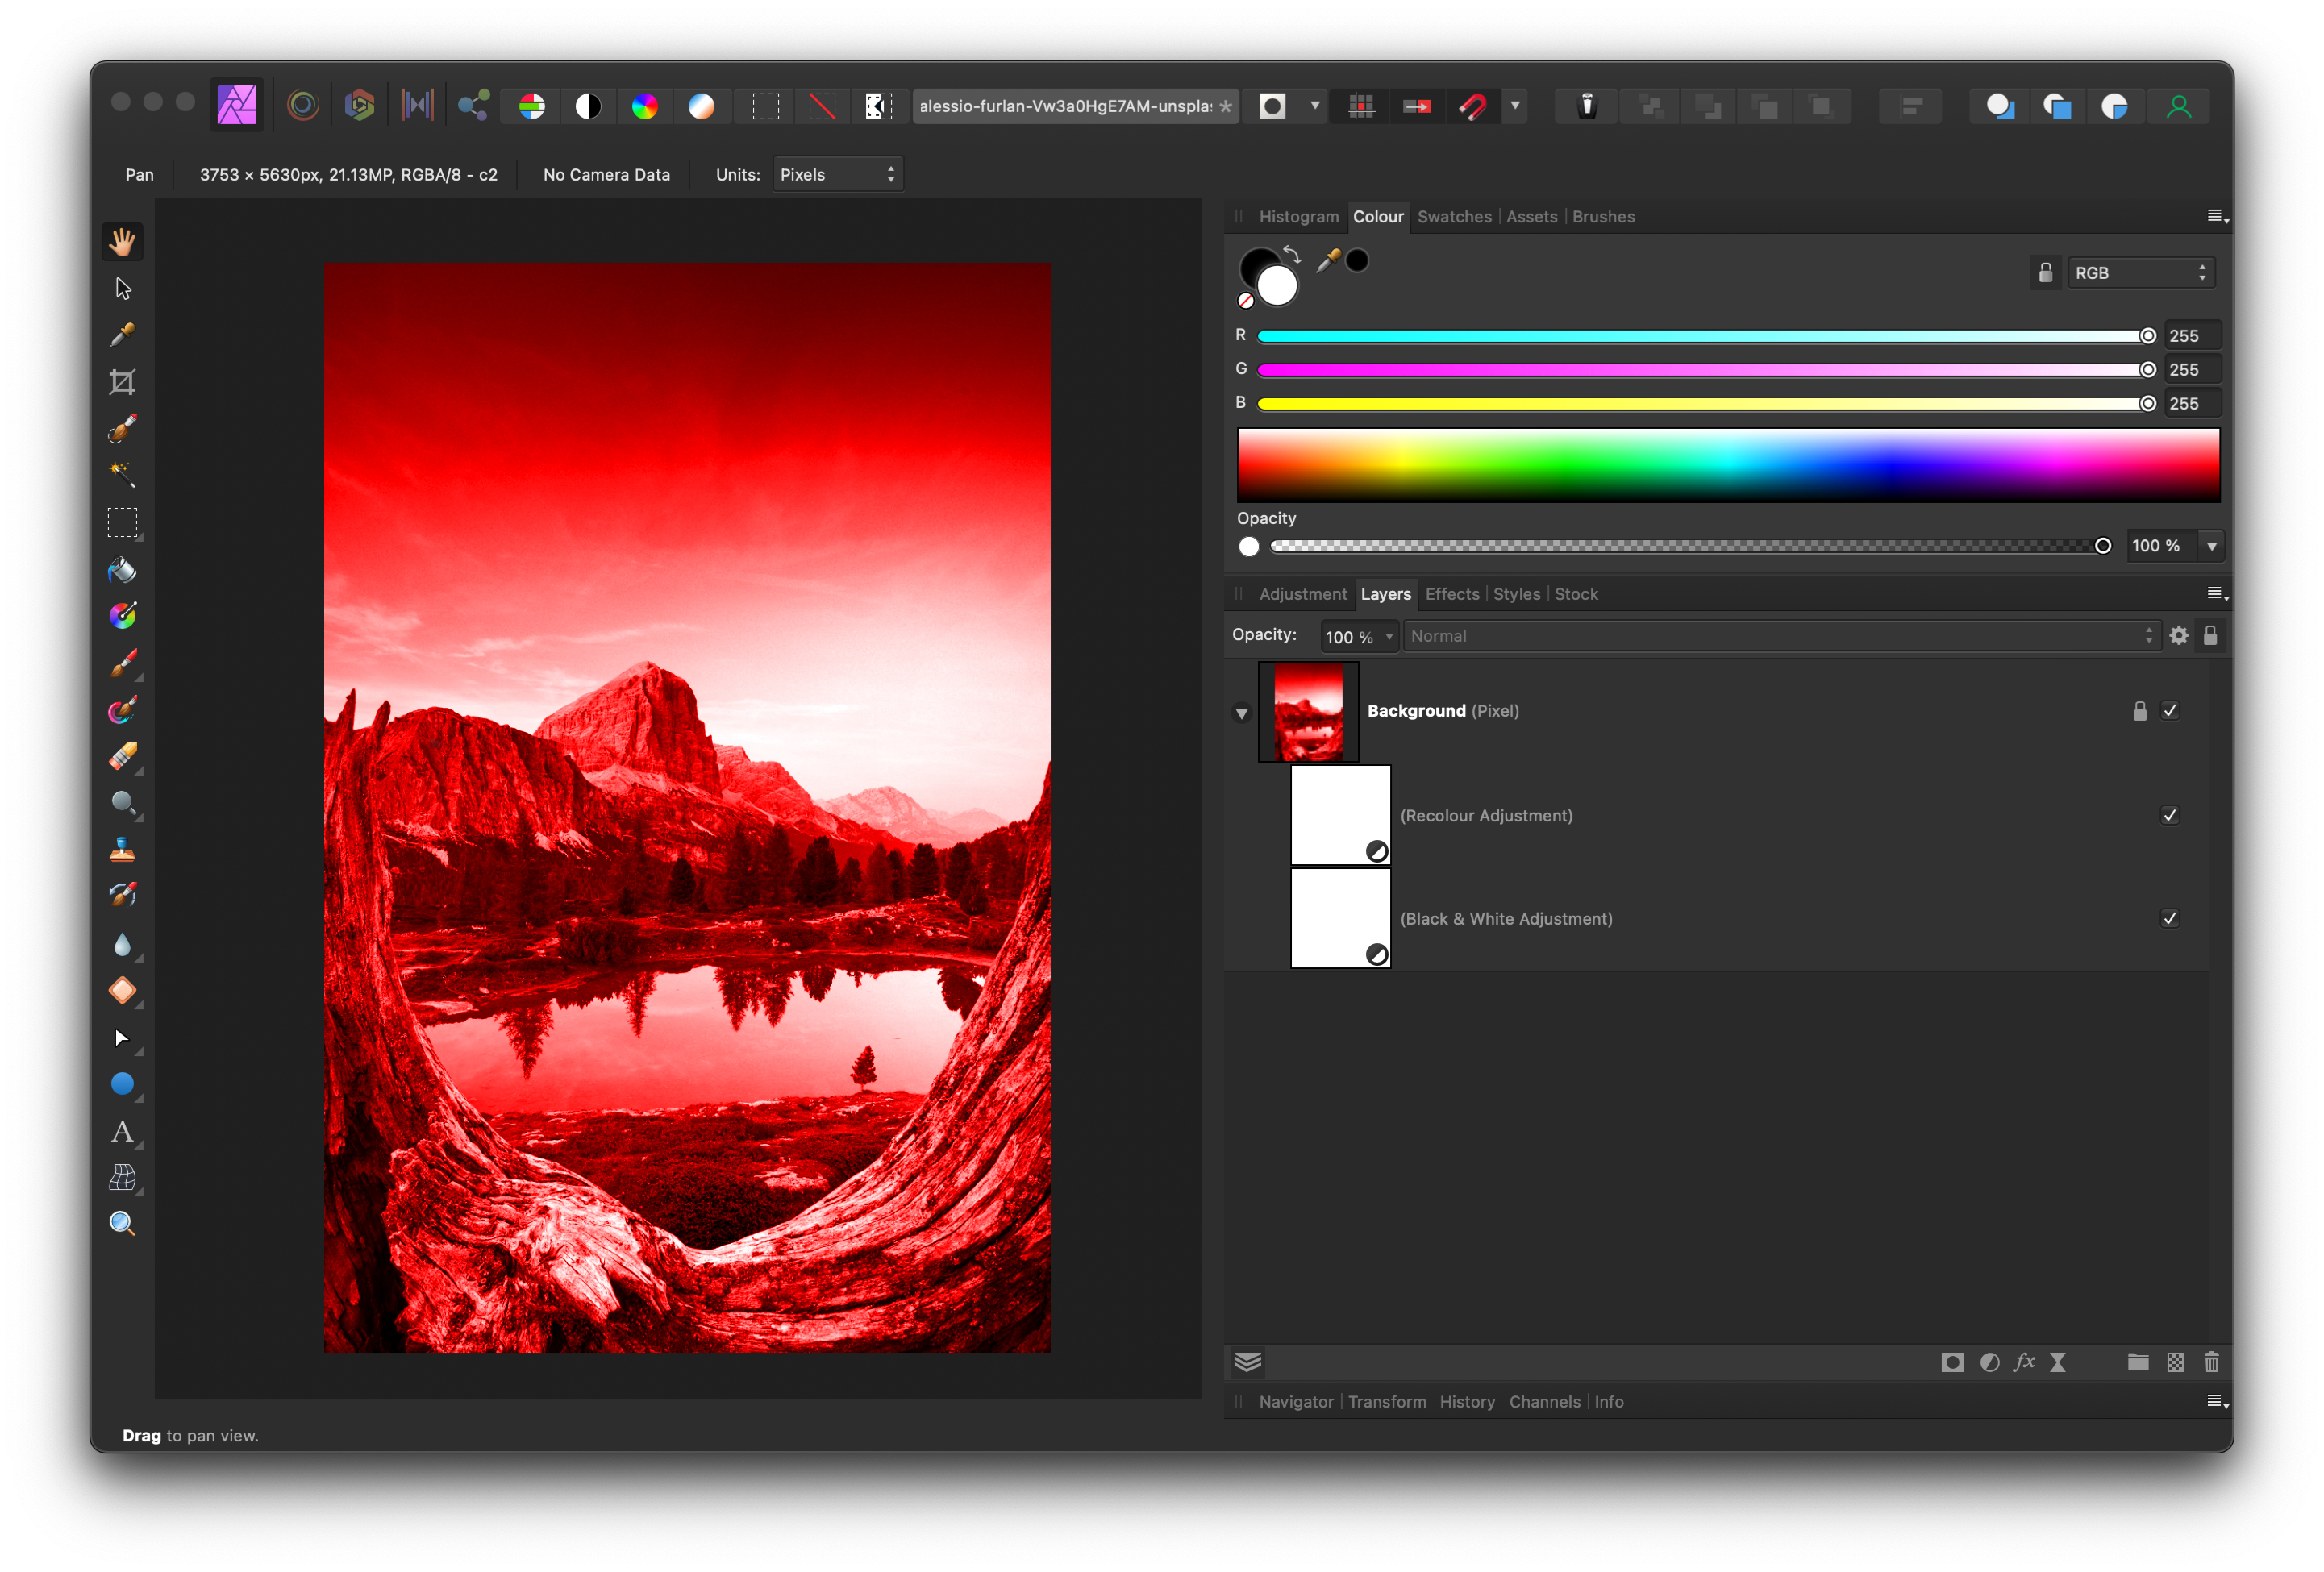This screenshot has height=1572, width=2324.
Task: Uncheck the Recolour Adjustment visibility checkbox
Action: [2169, 815]
